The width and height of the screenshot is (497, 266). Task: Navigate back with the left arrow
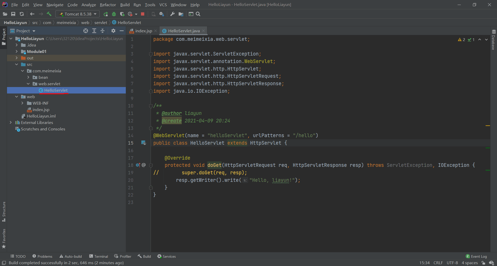pos(32,14)
